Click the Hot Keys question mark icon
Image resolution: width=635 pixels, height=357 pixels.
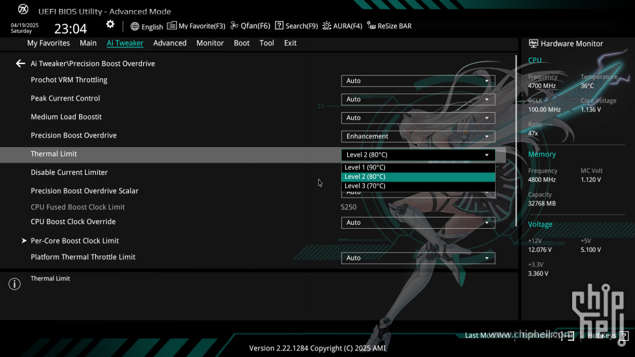coord(623,336)
